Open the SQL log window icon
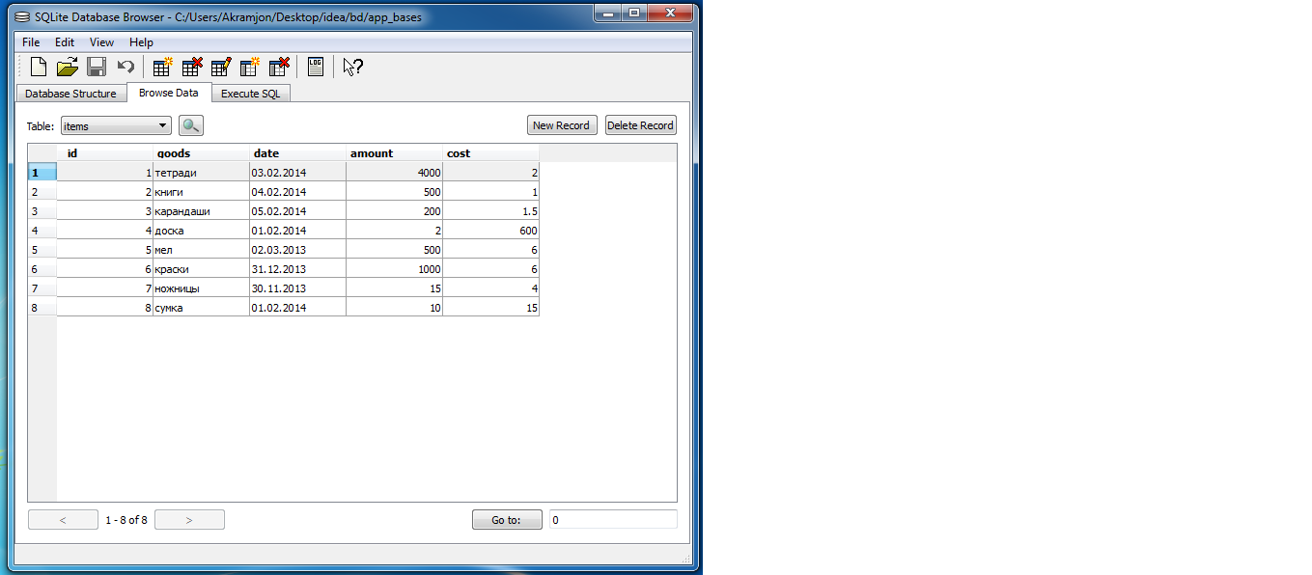This screenshot has height=575, width=1312. pyautogui.click(x=315, y=67)
